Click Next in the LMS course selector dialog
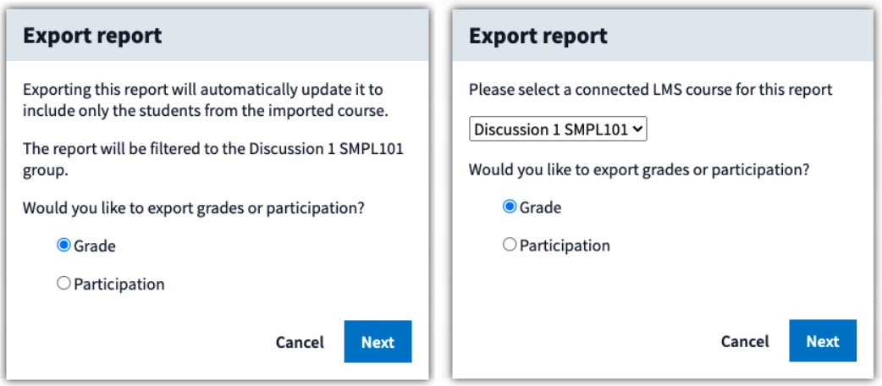The height and width of the screenshot is (386, 882). (823, 340)
